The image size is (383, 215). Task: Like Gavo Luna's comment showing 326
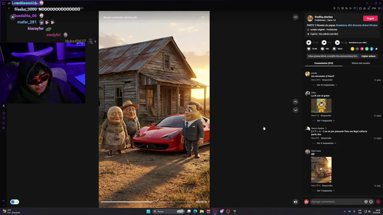coord(375,186)
